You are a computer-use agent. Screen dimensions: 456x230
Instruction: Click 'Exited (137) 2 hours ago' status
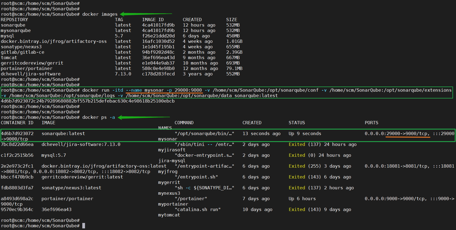[321, 188]
